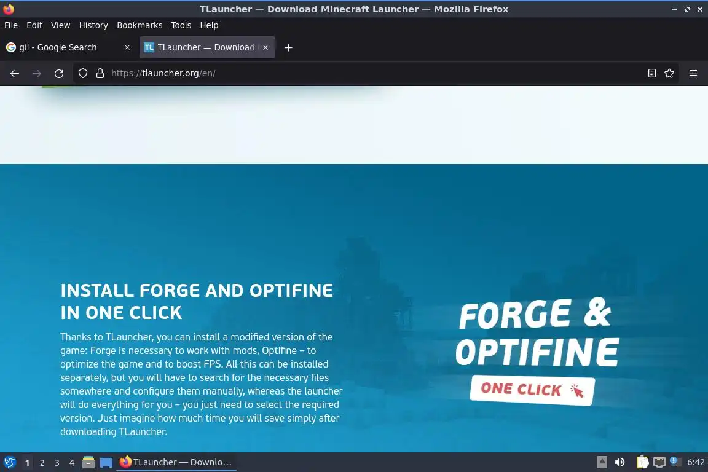Image resolution: width=708 pixels, height=472 pixels.
Task: Open the system start menu icon
Action: point(9,462)
